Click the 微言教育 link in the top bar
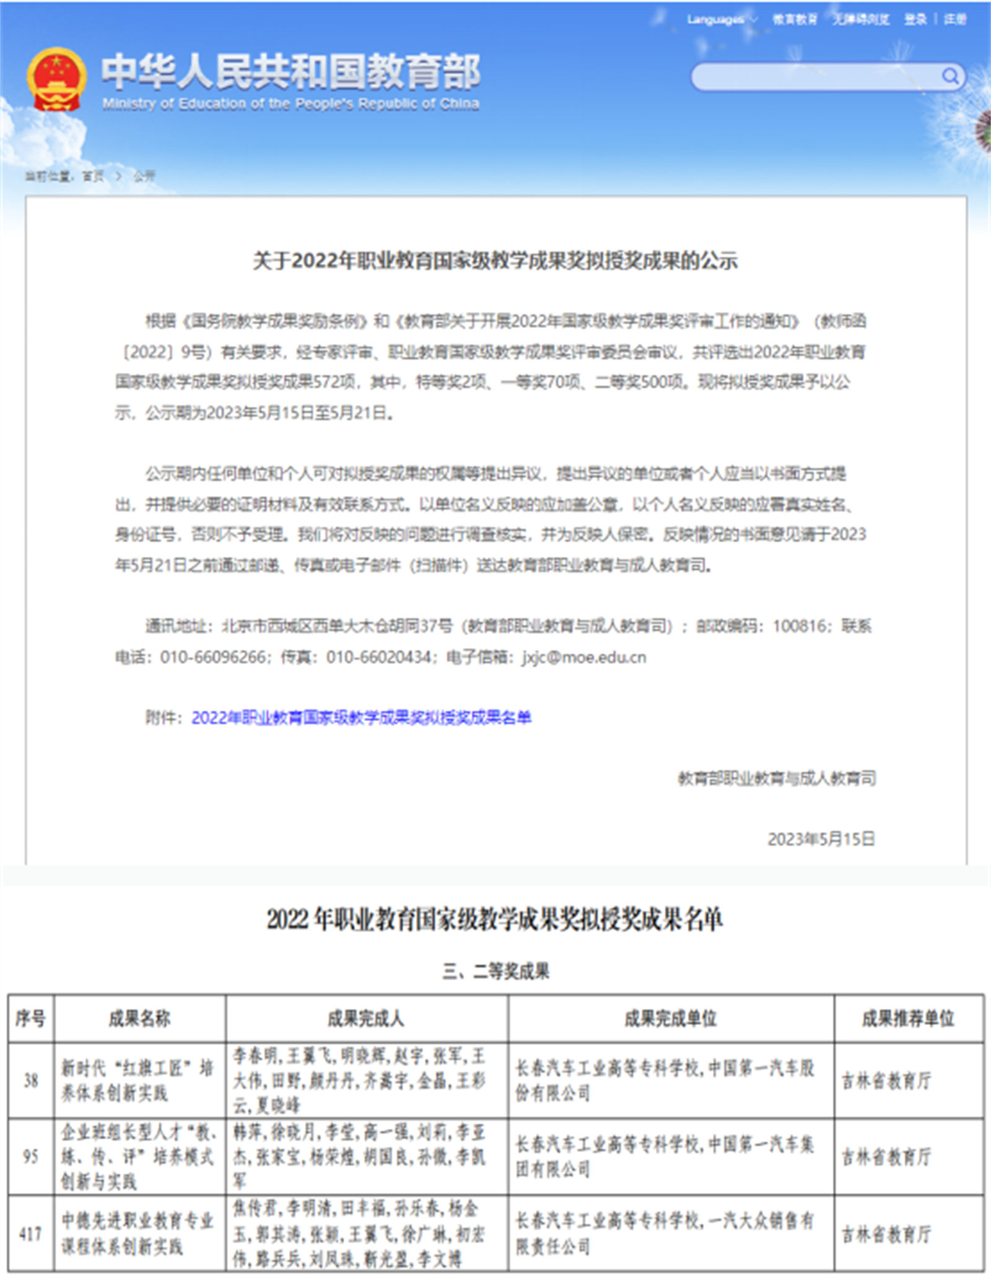The width and height of the screenshot is (991, 1278). [x=795, y=19]
